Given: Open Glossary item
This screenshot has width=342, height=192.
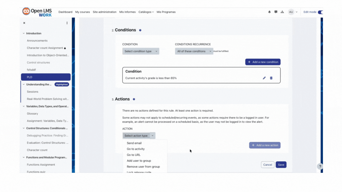Looking at the screenshot, I should [32, 114].
